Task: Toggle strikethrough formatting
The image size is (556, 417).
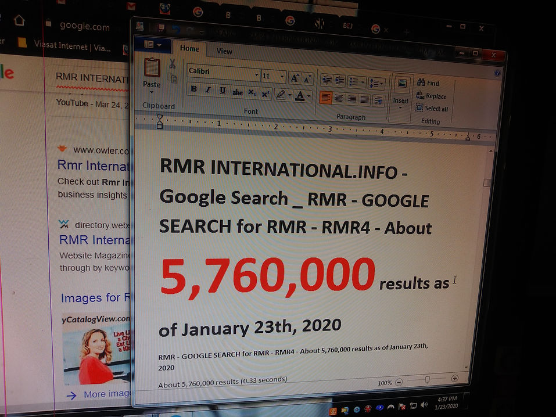Action: click(x=237, y=92)
